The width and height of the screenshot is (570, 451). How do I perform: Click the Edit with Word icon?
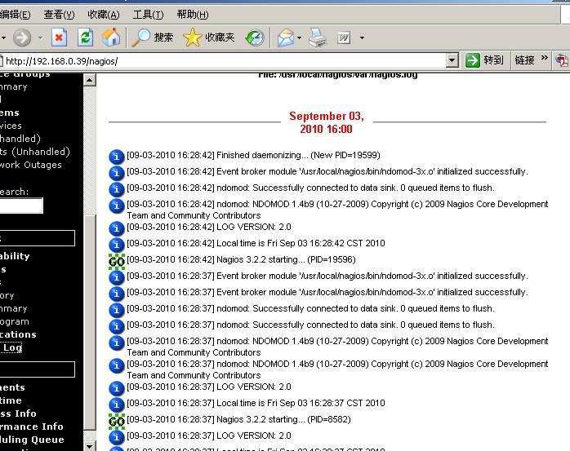pyautogui.click(x=344, y=38)
